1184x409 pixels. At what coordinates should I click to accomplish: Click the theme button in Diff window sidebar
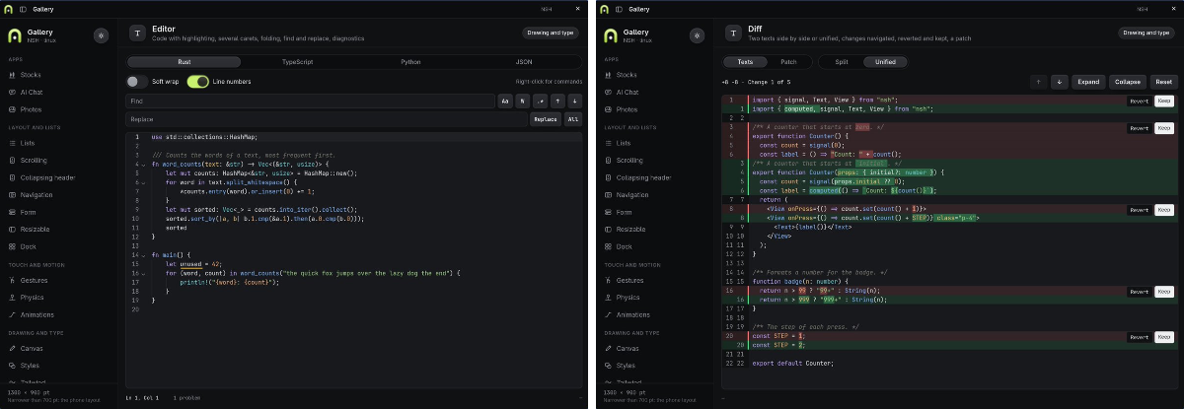(698, 34)
